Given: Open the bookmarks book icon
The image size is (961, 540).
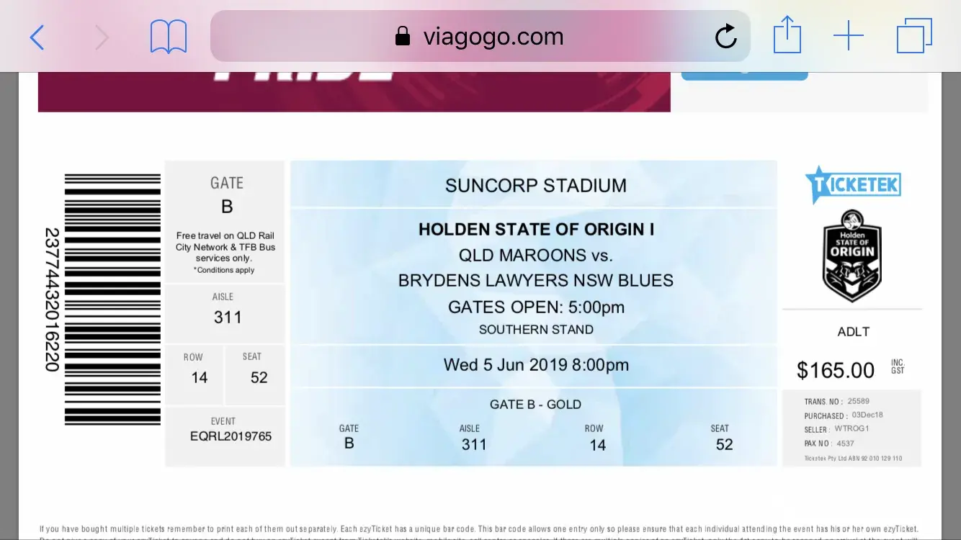Looking at the screenshot, I should point(169,37).
